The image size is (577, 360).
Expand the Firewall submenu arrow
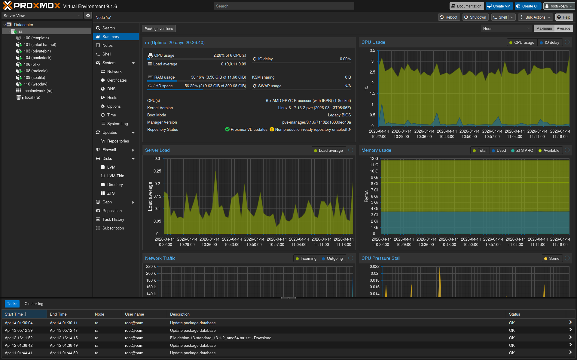tap(133, 150)
